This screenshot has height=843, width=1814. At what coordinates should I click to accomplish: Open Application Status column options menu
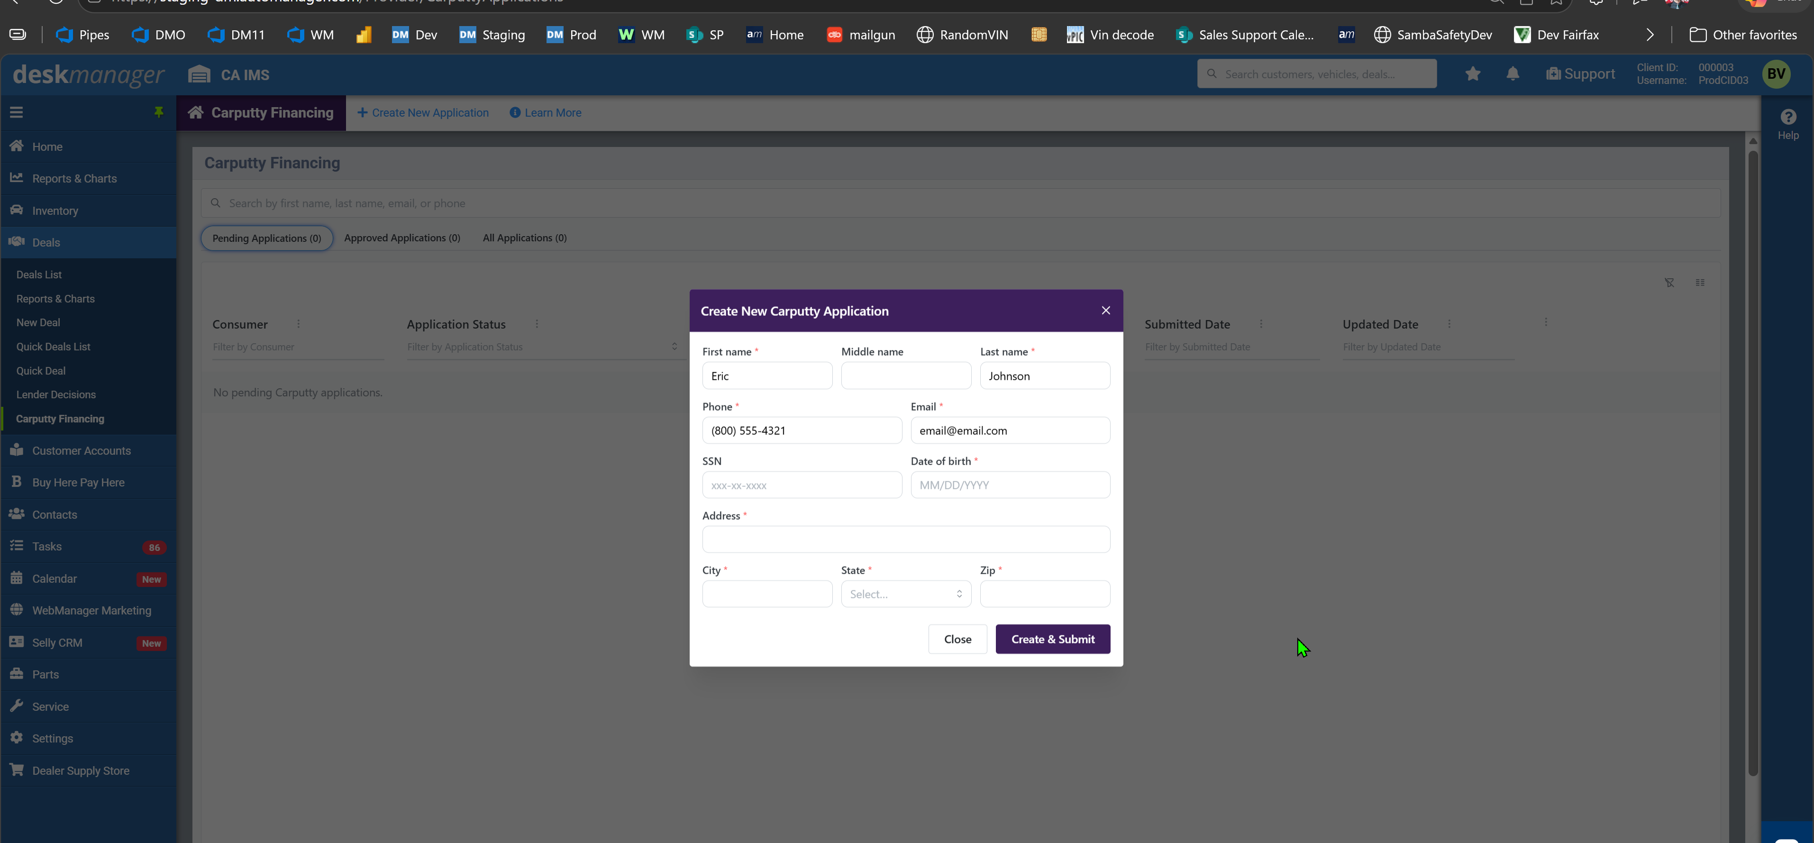pos(537,324)
